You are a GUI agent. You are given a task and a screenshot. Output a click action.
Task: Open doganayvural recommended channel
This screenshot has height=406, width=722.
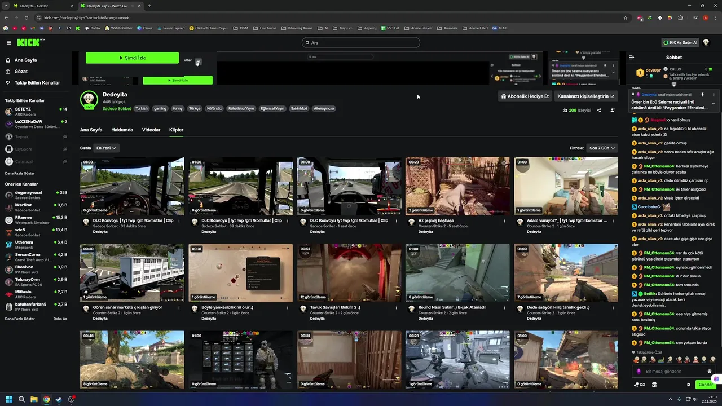pyautogui.click(x=36, y=195)
